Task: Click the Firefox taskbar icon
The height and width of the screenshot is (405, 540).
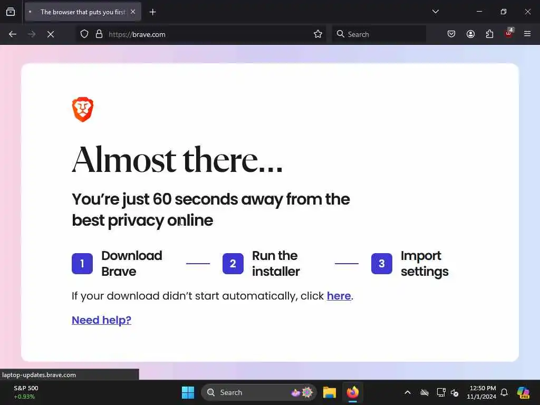Action: coord(353,392)
